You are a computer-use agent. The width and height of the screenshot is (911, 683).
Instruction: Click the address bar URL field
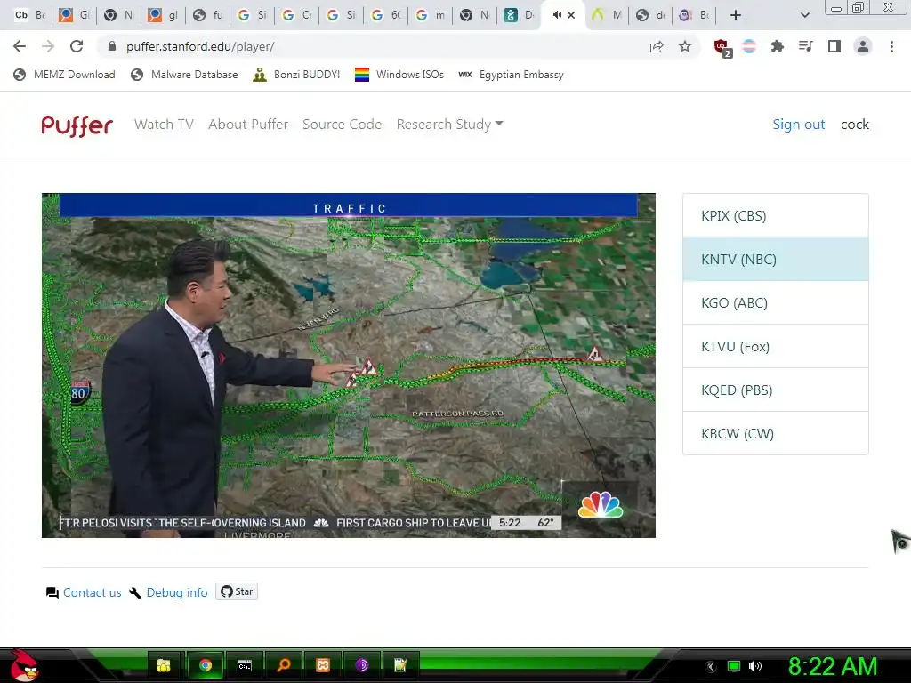[372, 46]
